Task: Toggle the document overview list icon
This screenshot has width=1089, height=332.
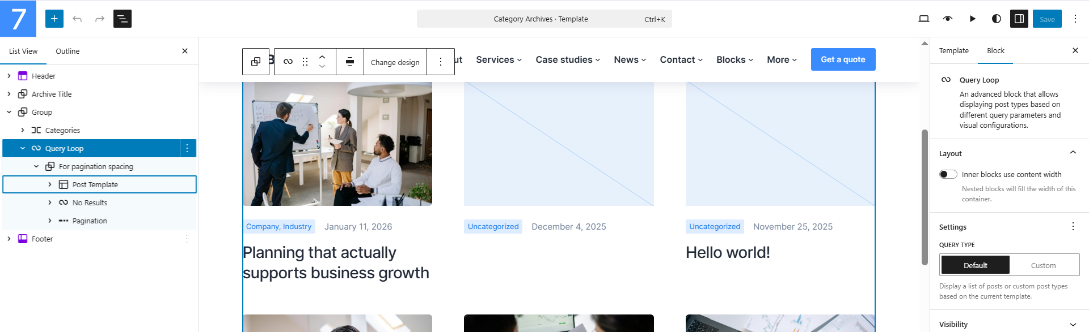Action: (123, 19)
